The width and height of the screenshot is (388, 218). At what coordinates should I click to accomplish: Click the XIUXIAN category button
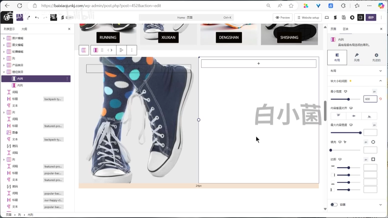coord(168,38)
